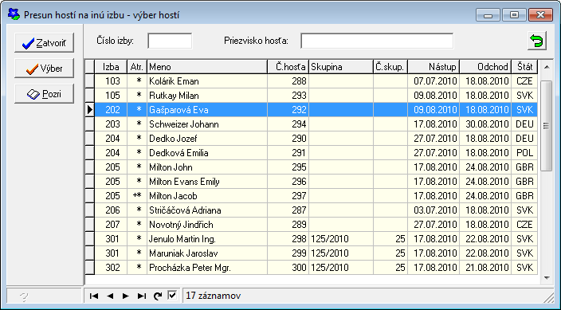
Task: Click the Zatvoriť button
Action: 45,43
